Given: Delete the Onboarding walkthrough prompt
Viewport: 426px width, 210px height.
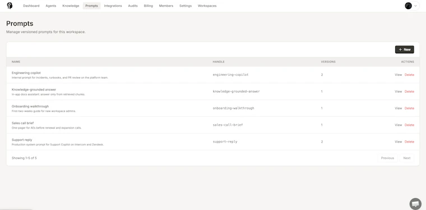Looking at the screenshot, I should pos(409,108).
